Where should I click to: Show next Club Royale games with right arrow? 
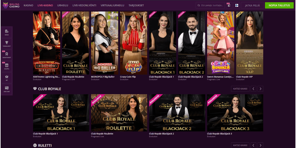(260, 89)
